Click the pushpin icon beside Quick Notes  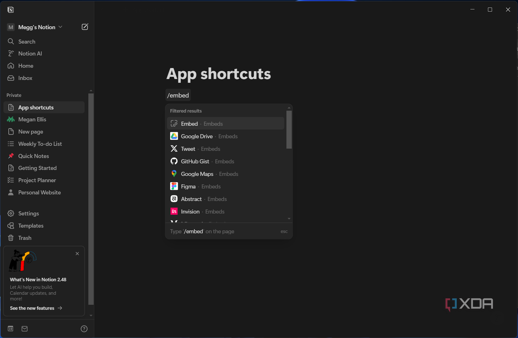11,156
